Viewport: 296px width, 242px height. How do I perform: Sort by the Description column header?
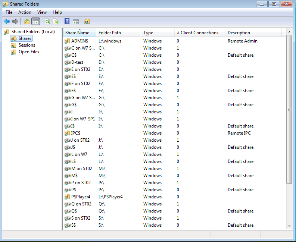(x=253, y=33)
